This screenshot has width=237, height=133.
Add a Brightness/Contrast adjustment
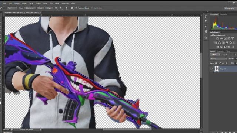218,38
